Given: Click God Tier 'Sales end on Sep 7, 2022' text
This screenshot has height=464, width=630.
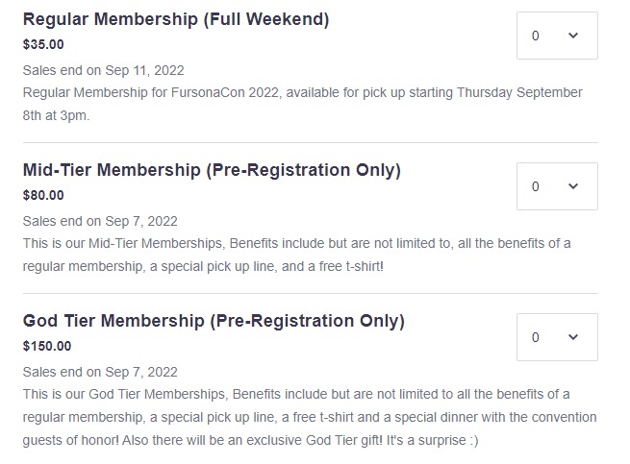Looking at the screenshot, I should 100,372.
